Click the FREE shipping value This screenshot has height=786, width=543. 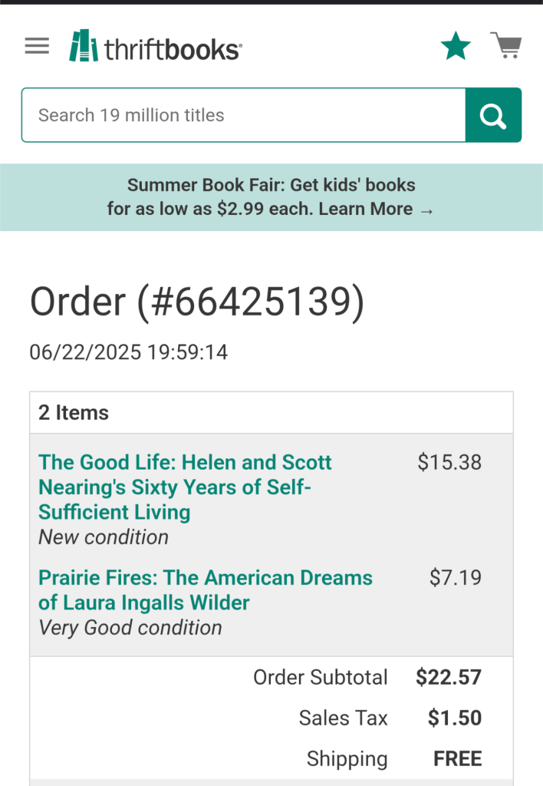pyautogui.click(x=457, y=758)
